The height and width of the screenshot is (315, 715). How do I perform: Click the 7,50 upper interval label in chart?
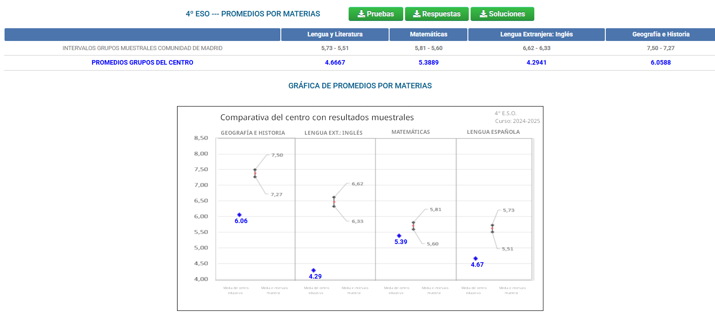coord(277,155)
